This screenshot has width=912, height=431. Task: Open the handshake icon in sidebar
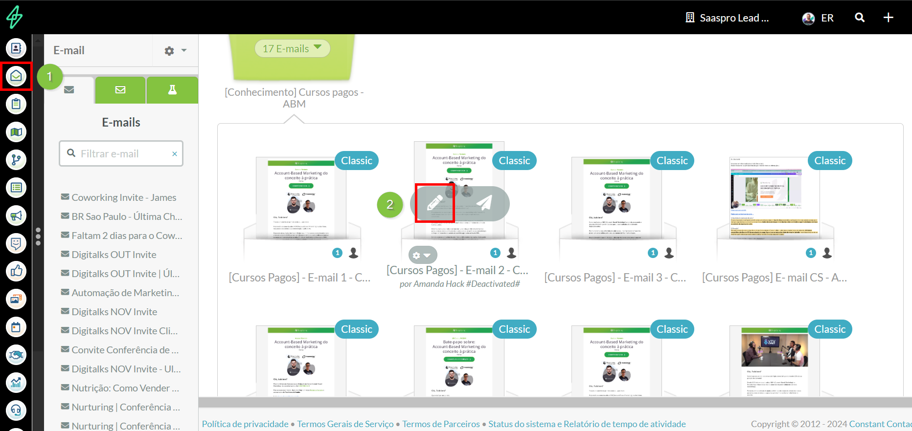[x=16, y=355]
